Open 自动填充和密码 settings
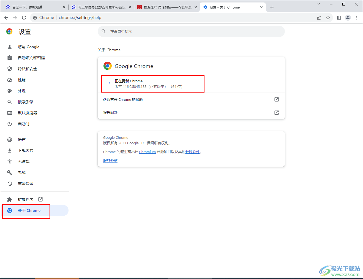The width and height of the screenshot is (363, 279). click(x=34, y=58)
